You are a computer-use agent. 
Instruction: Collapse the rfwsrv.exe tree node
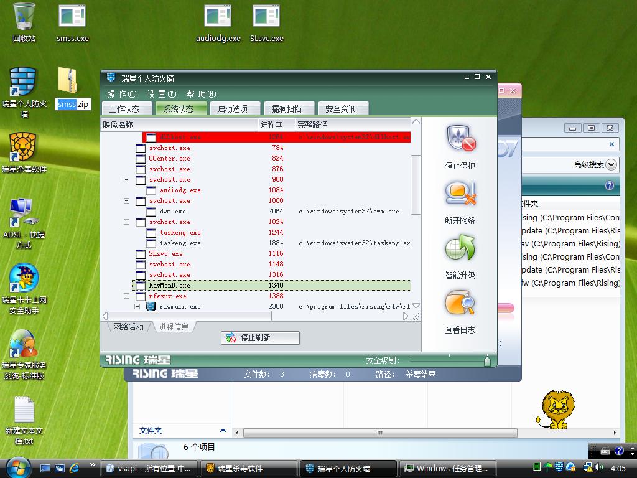[126, 296]
